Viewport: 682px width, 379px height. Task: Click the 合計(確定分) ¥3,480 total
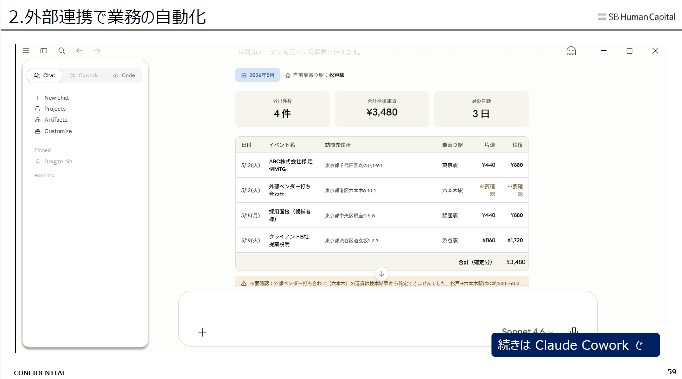click(x=492, y=262)
